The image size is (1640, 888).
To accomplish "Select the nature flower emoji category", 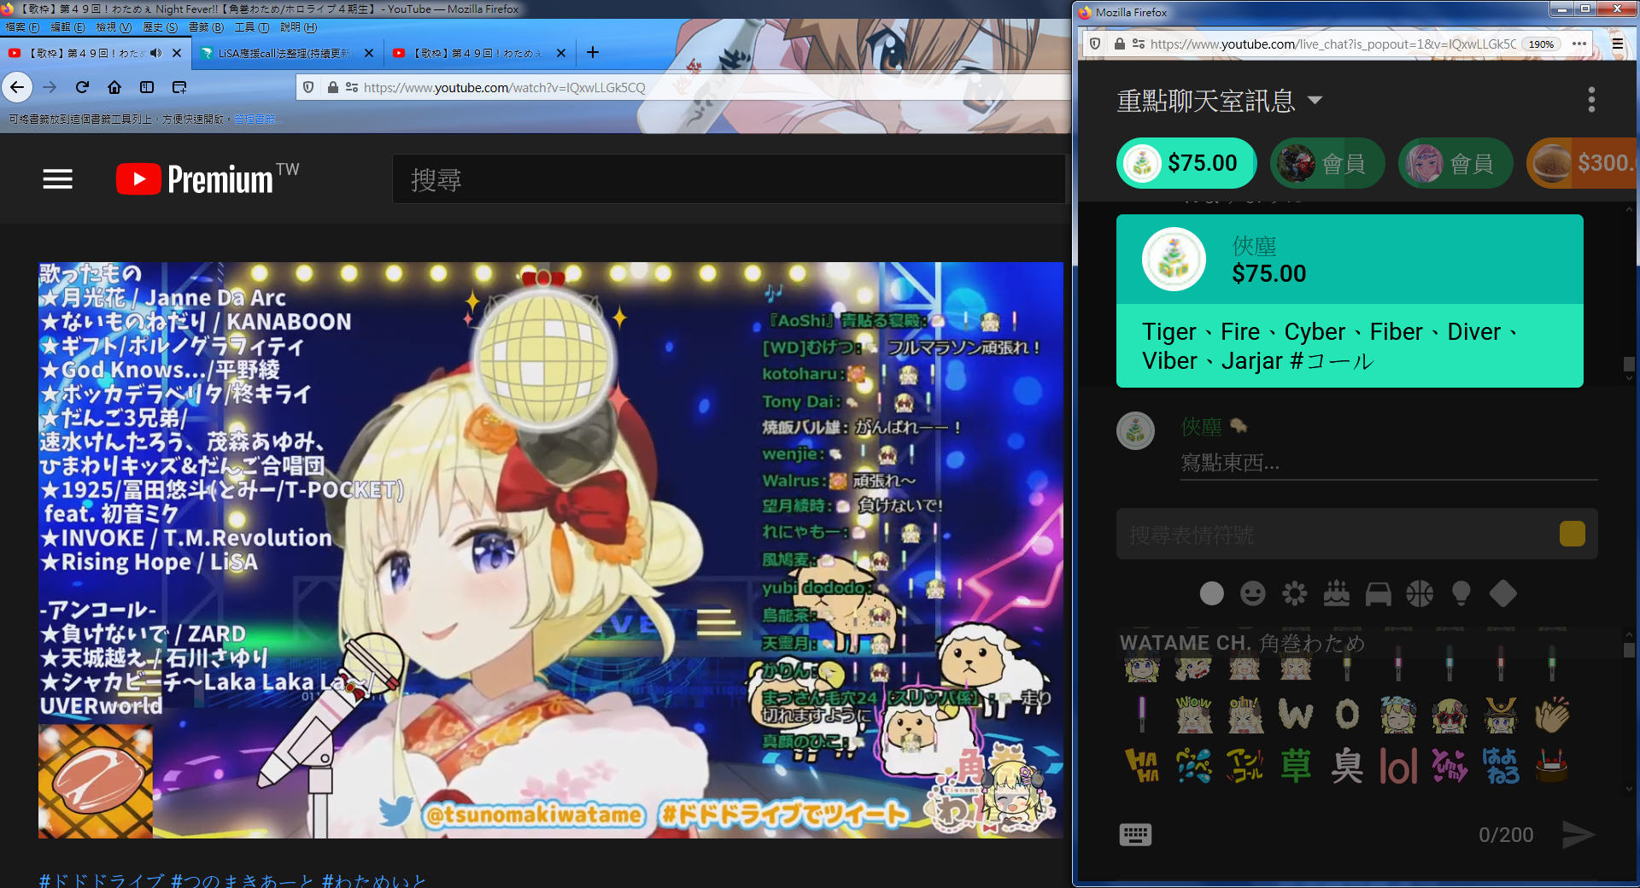I will pos(1295,593).
